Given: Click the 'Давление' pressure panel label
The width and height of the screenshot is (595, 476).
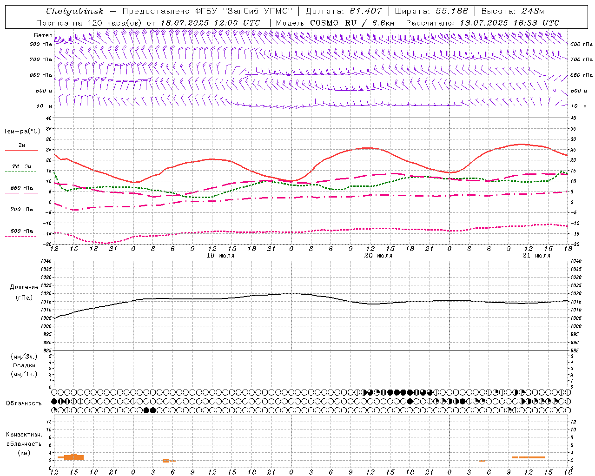Looking at the screenshot, I should pos(24,287).
